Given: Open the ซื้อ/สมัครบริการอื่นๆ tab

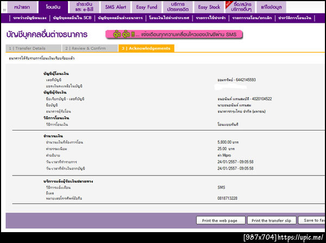Looking at the screenshot, I should (240, 7).
